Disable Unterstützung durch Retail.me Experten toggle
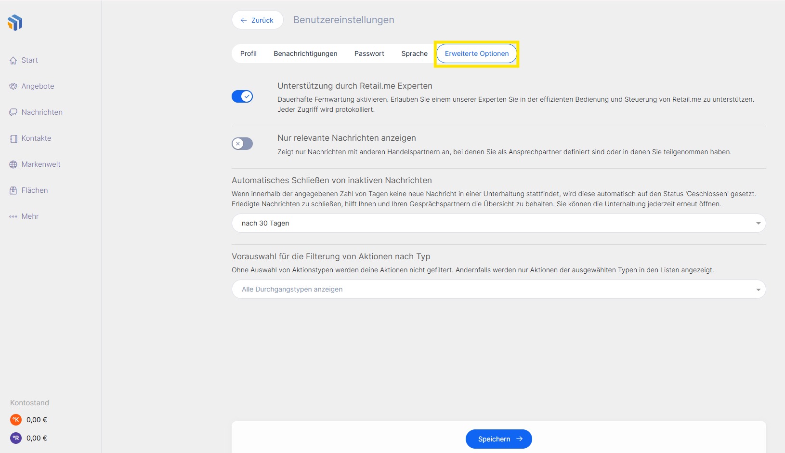This screenshot has height=453, width=785. coord(242,96)
